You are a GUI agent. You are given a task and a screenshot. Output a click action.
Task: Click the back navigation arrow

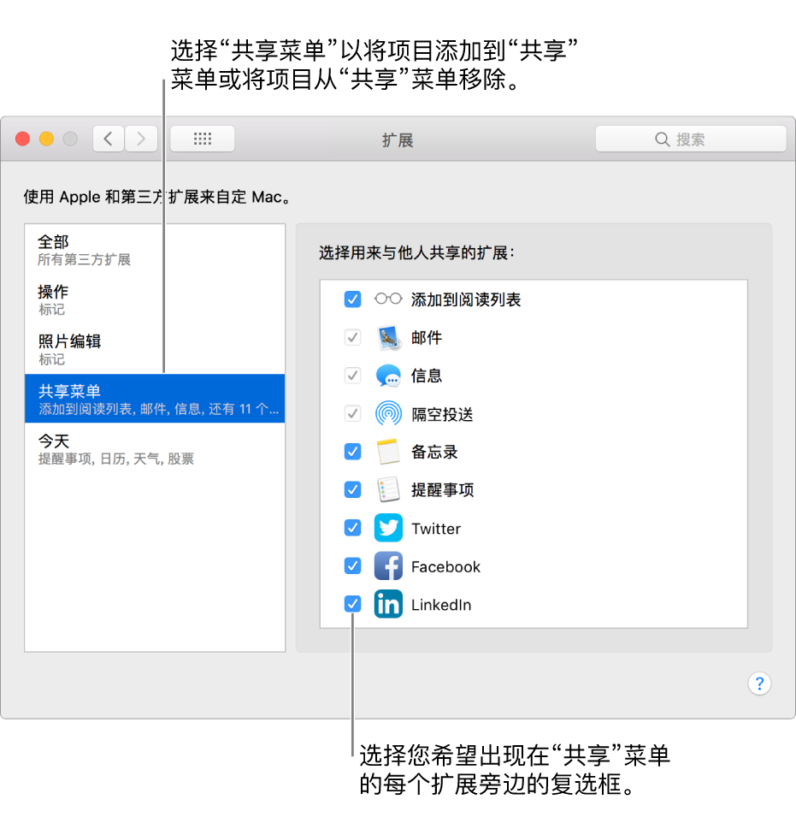pos(108,139)
